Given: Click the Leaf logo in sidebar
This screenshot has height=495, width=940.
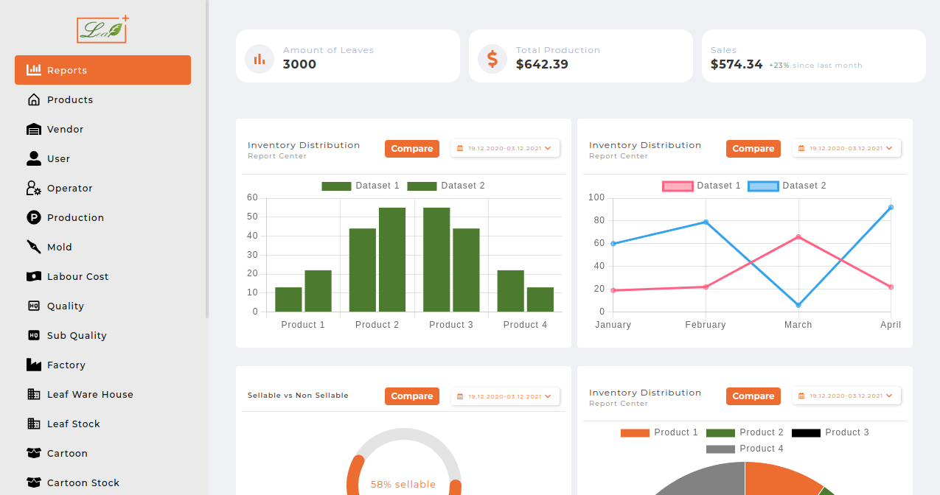Looking at the screenshot, I should (x=102, y=29).
